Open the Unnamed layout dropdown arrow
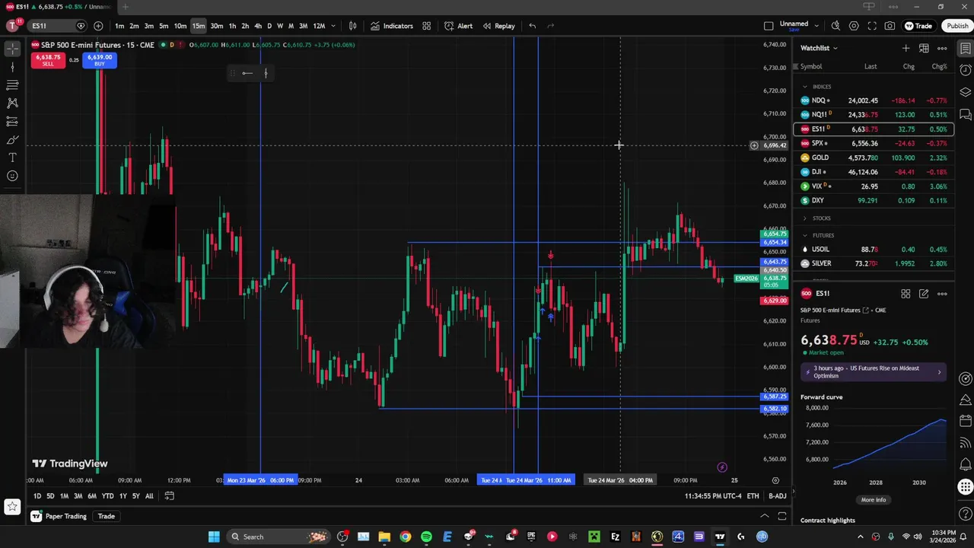Image resolution: width=974 pixels, height=548 pixels. click(817, 26)
